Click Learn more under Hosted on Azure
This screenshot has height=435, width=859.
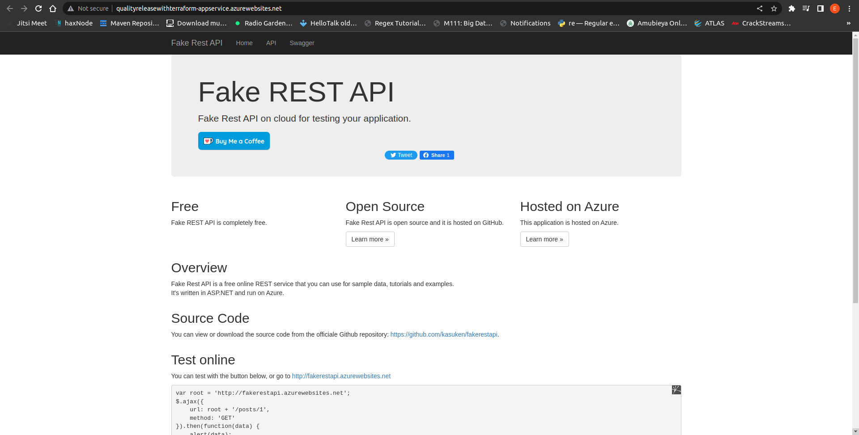(x=544, y=239)
